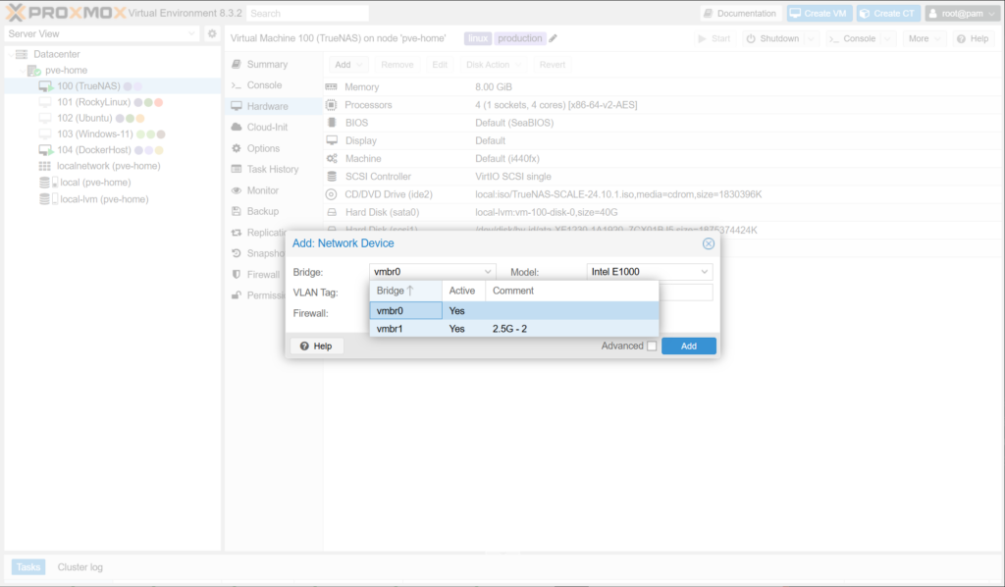Click the Search field in header
The height and width of the screenshot is (587, 1005).
307,14
